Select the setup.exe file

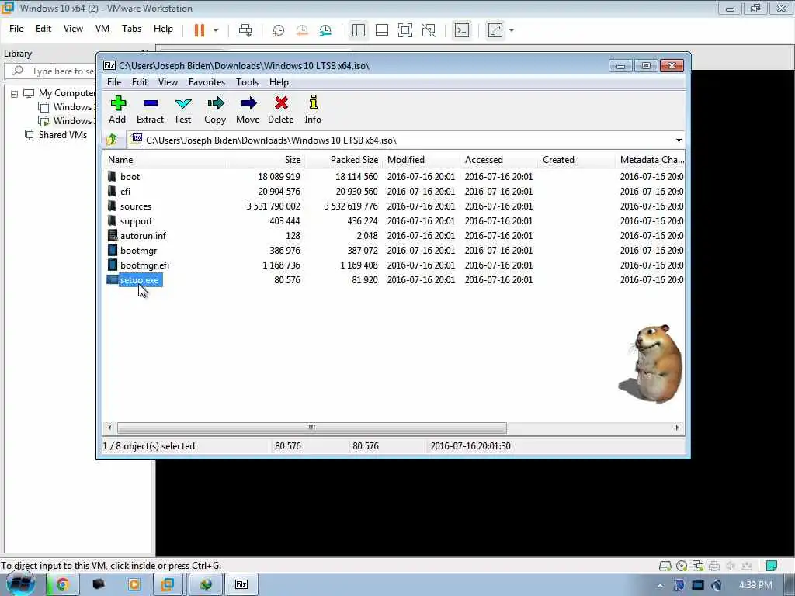coord(140,279)
